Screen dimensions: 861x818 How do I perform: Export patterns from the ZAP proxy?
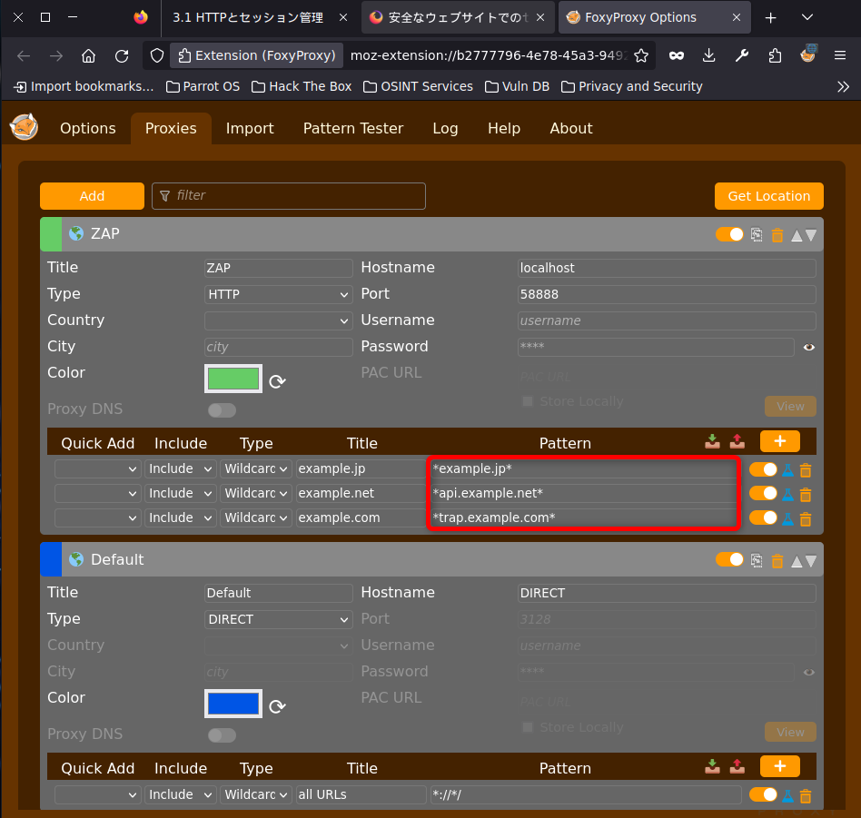click(737, 441)
